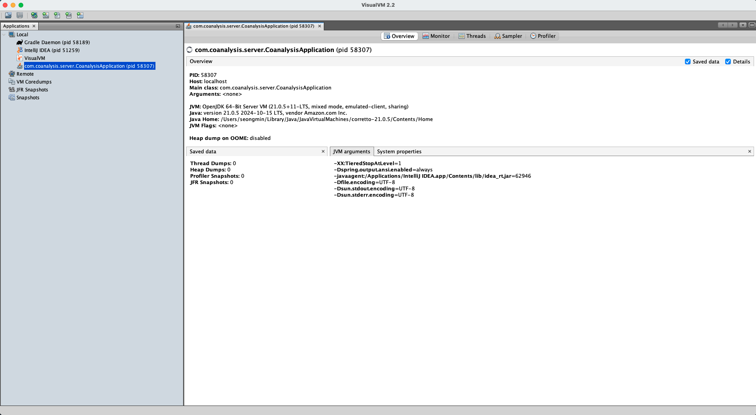Switch to the Threads tab
756x415 pixels.
[472, 36]
